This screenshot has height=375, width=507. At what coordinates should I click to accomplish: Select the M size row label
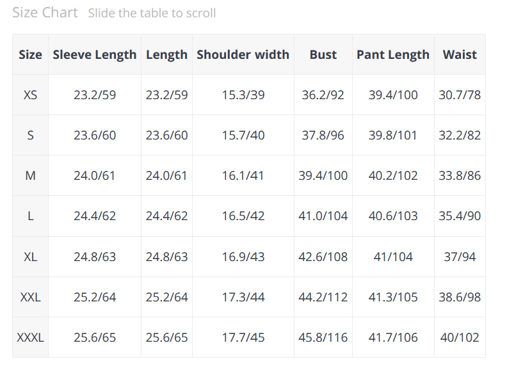pos(30,176)
